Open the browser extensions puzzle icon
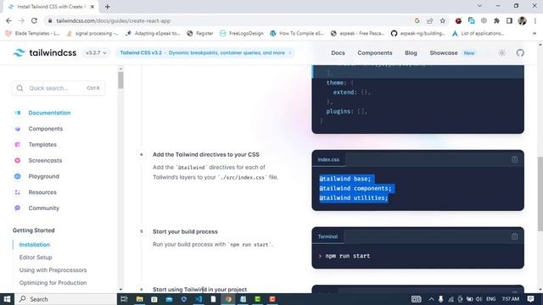Viewport: 543px width, 305px height. pos(496,20)
